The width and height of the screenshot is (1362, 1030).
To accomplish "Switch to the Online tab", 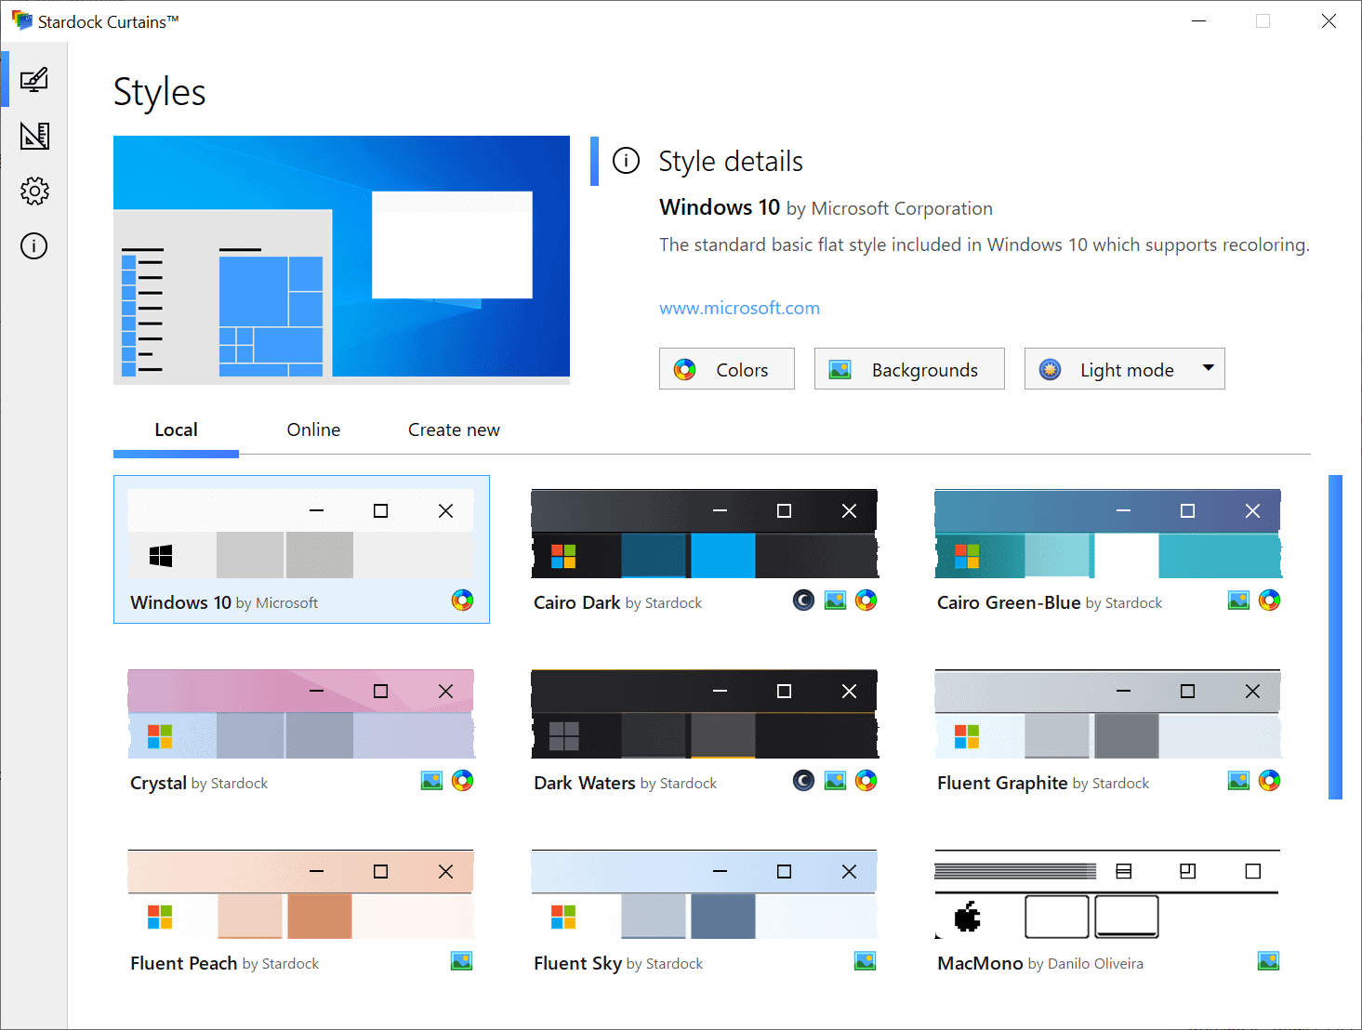I will (313, 429).
